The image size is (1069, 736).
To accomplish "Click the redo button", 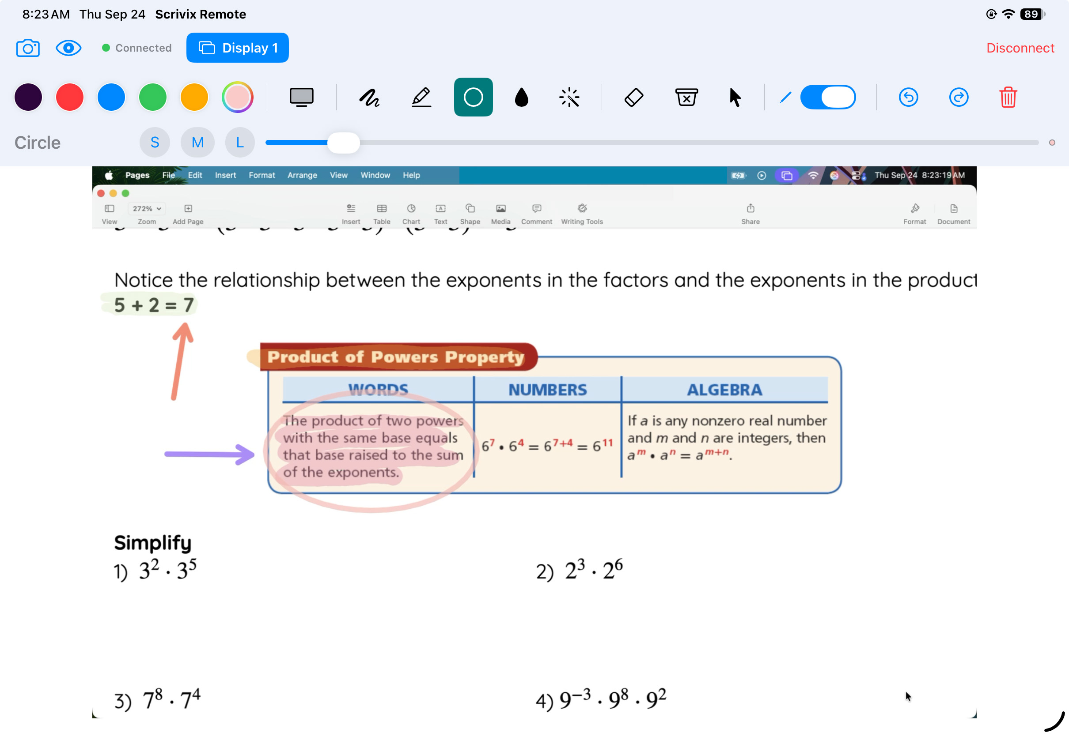I will click(958, 98).
